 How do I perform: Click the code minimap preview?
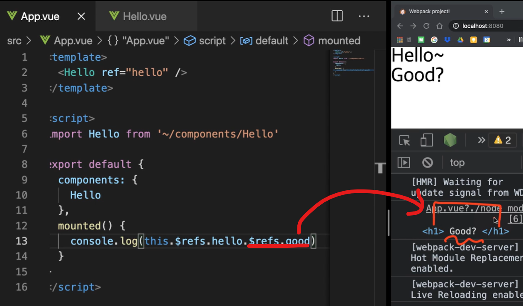click(x=353, y=63)
